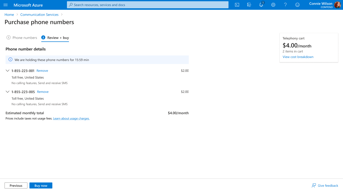Image resolution: width=343 pixels, height=191 pixels.
Task: Open the notifications bell
Action: [x=261, y=5]
